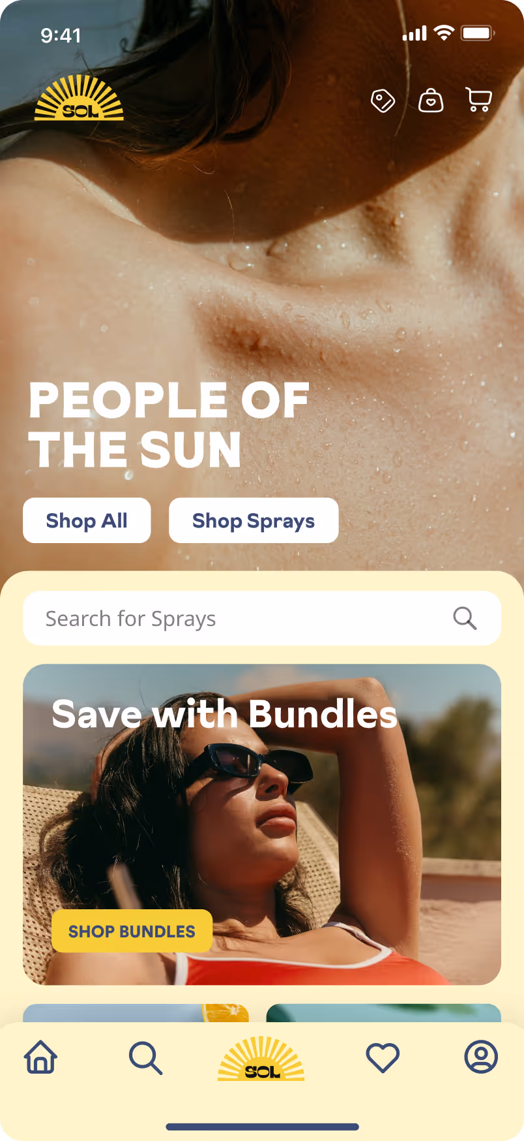
Task: Tap the Shop Sprays button
Action: pyautogui.click(x=254, y=520)
